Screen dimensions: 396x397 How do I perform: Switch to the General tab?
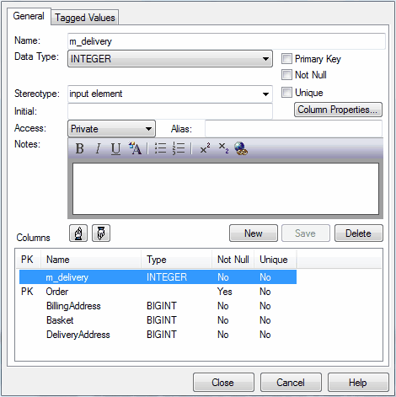point(29,16)
